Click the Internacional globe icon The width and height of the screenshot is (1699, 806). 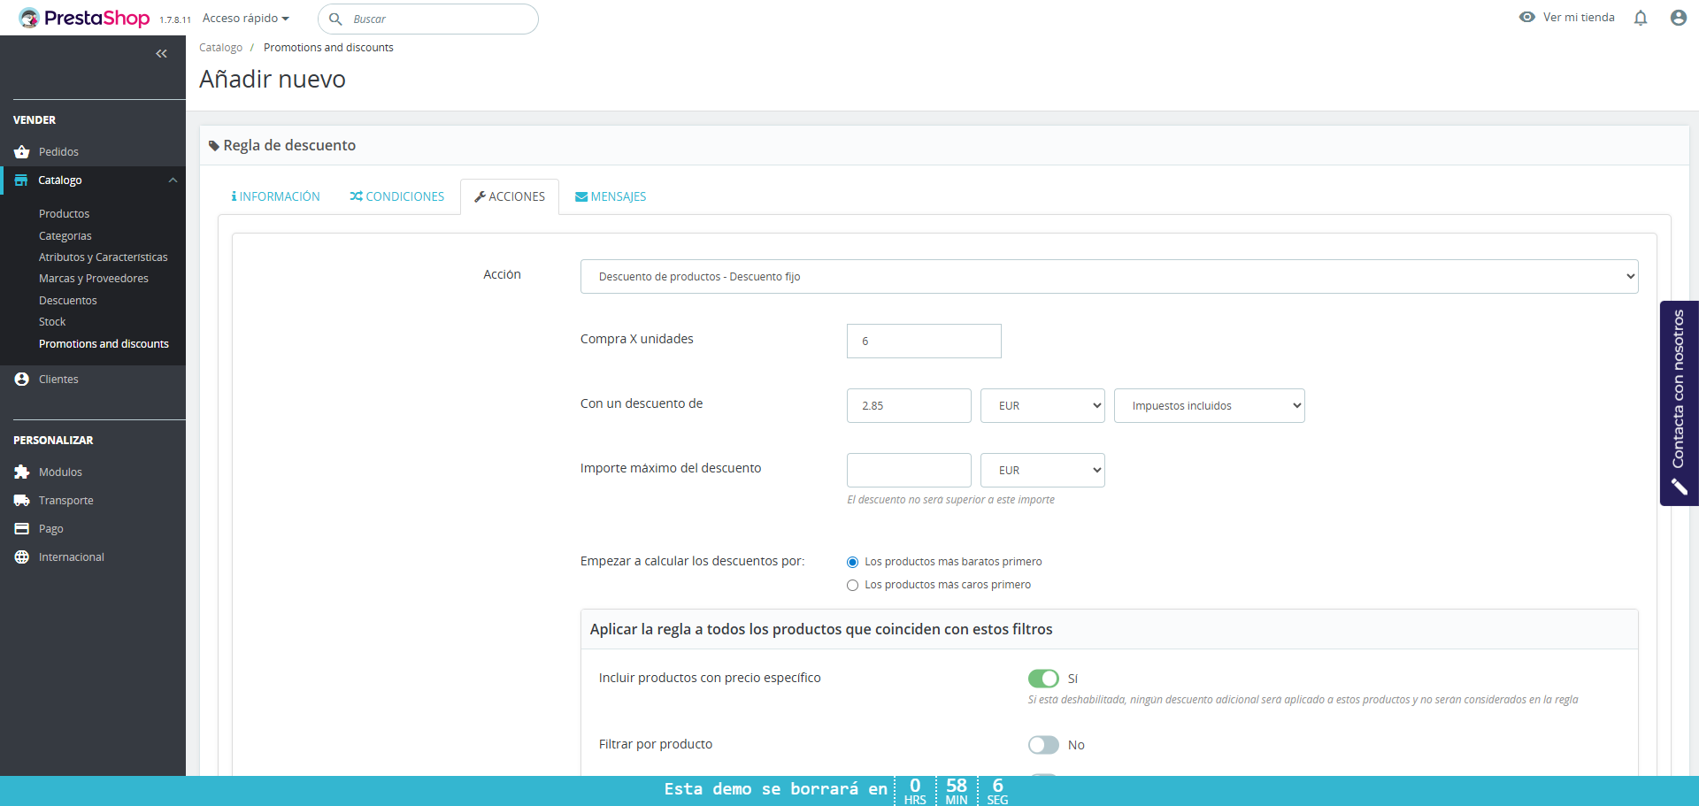coord(22,557)
